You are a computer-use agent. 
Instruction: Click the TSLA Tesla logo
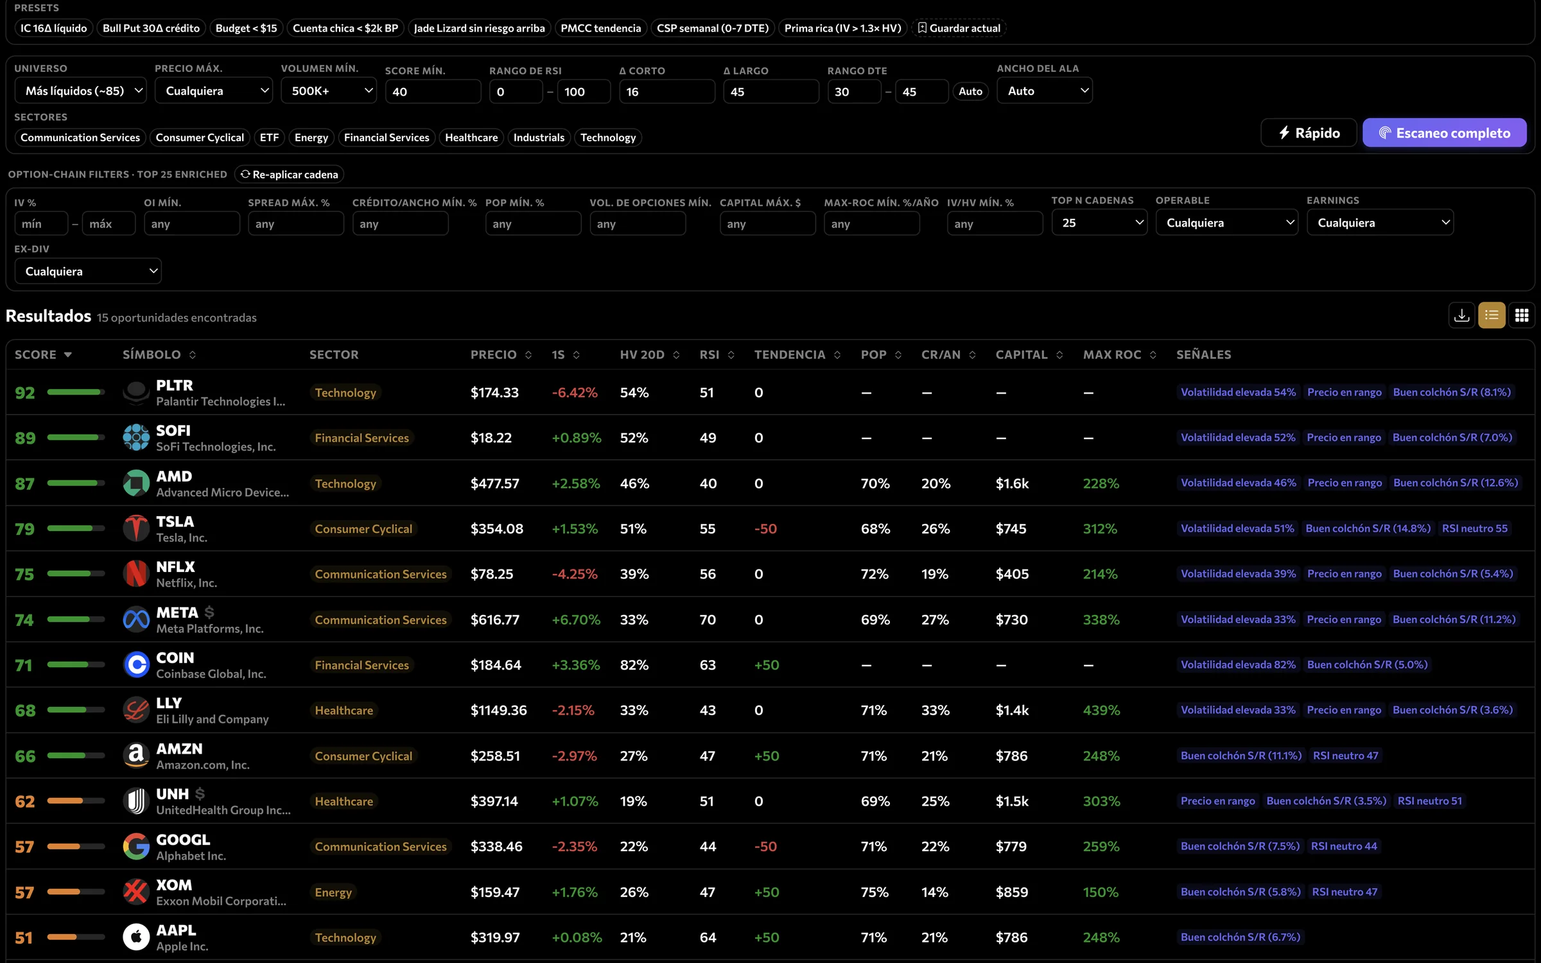(x=136, y=529)
